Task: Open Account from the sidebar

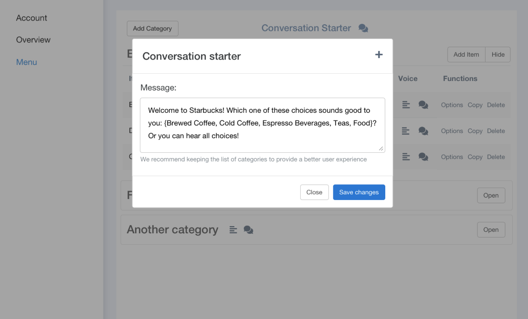Action: click(32, 18)
